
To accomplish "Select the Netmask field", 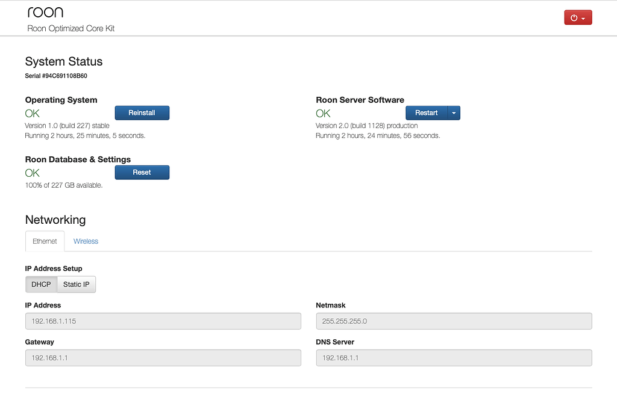I will pyautogui.click(x=453, y=321).
